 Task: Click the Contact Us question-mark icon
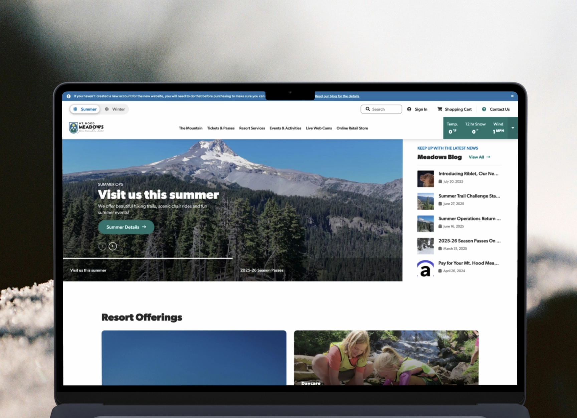point(484,109)
